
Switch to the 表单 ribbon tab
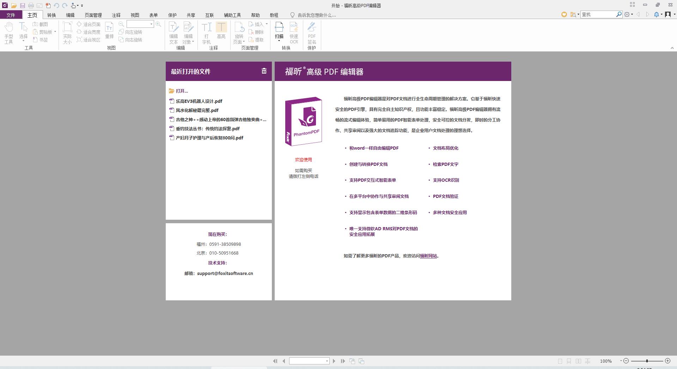click(x=153, y=15)
